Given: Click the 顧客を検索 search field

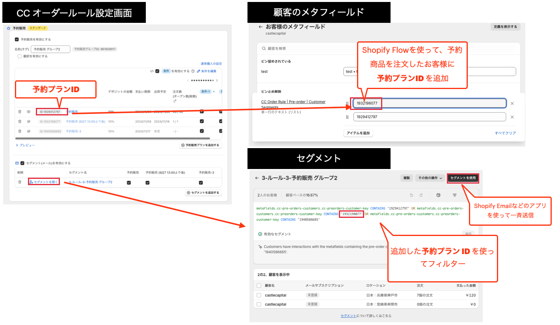Looking at the screenshot, I should point(389,48).
